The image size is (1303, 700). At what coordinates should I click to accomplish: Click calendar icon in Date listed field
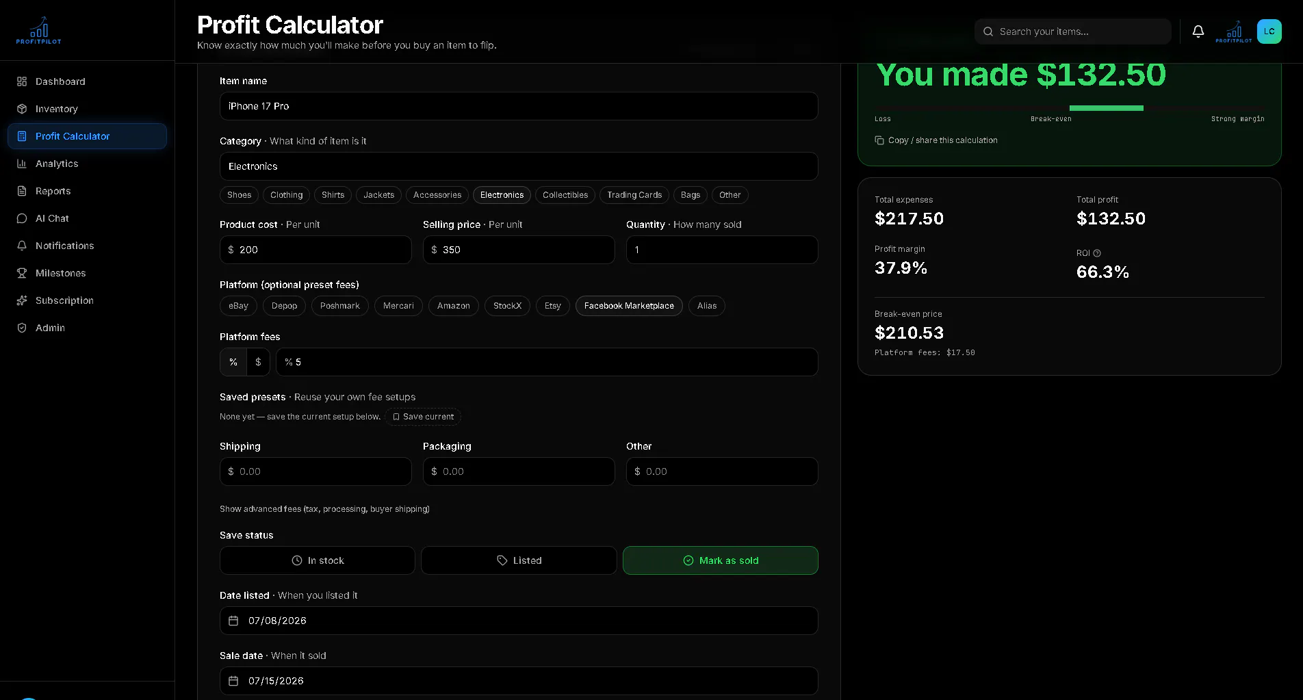point(233,621)
